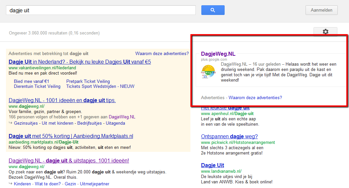This screenshot has height=188, width=349.
Task: Click 'De leukste uitjes vind je bij' text
Action: click(227, 177)
